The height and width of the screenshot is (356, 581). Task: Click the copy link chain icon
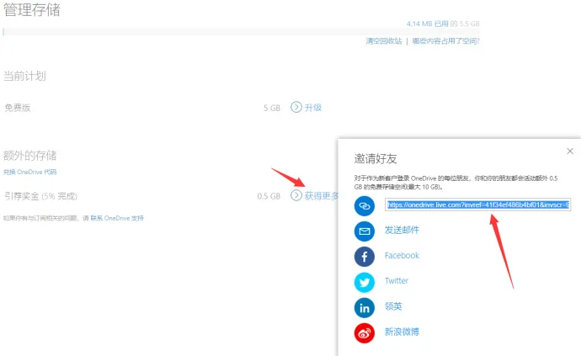pos(365,206)
